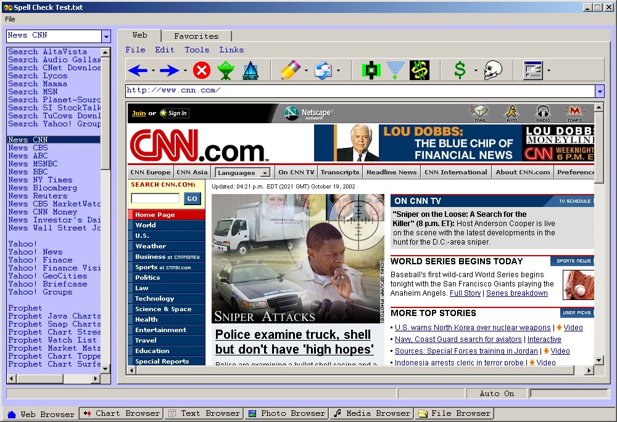Click the Sign In button
This screenshot has height=422, width=617.
click(x=173, y=113)
